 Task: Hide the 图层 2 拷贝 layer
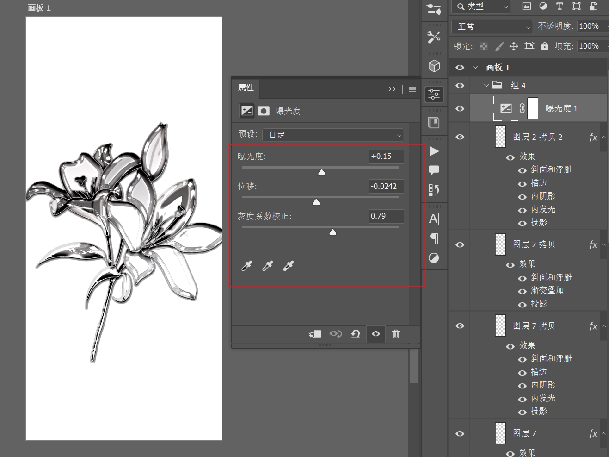point(460,245)
